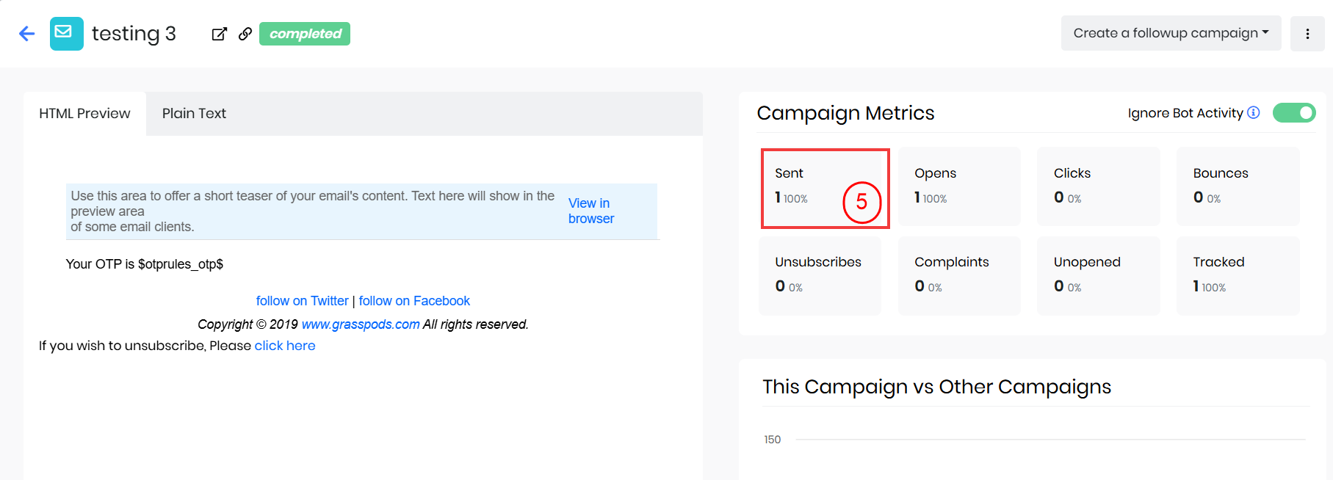The image size is (1333, 480).
Task: Click the unsubscribe 'click here' link
Action: click(285, 346)
